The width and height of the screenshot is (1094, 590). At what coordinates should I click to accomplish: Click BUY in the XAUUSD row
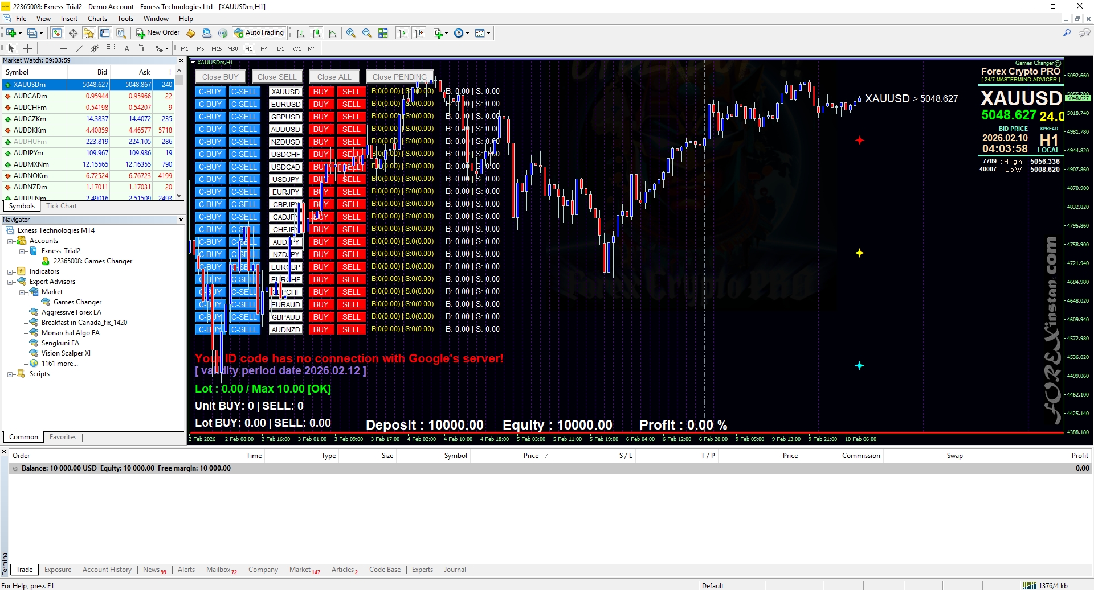(321, 92)
